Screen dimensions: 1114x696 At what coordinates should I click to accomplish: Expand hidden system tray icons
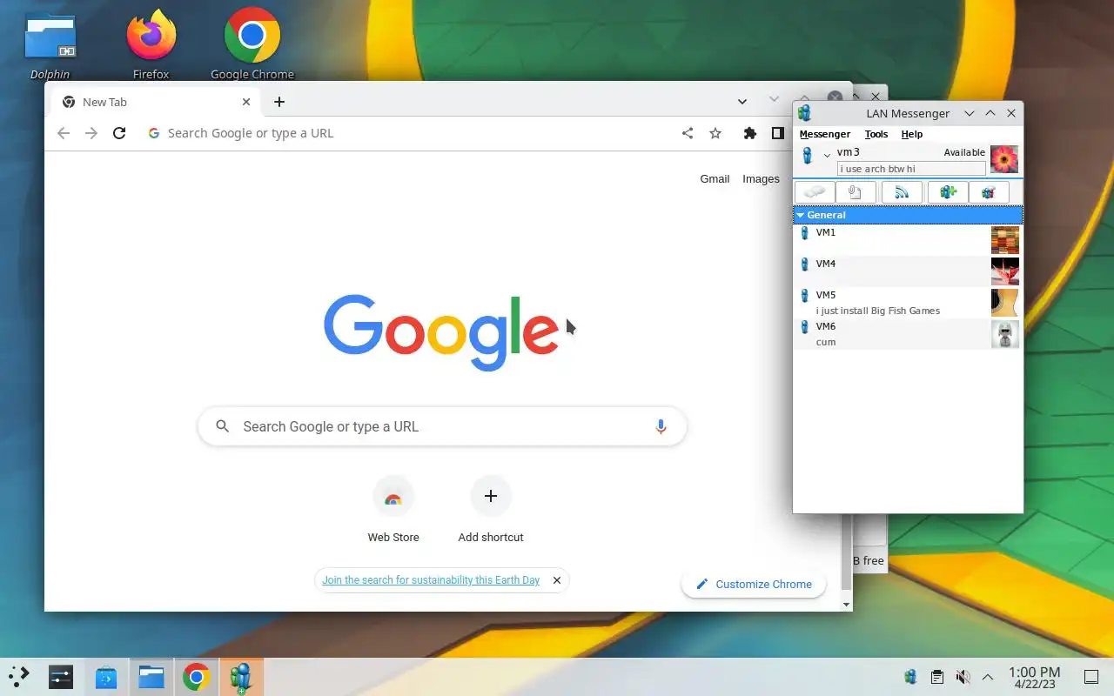(x=988, y=676)
